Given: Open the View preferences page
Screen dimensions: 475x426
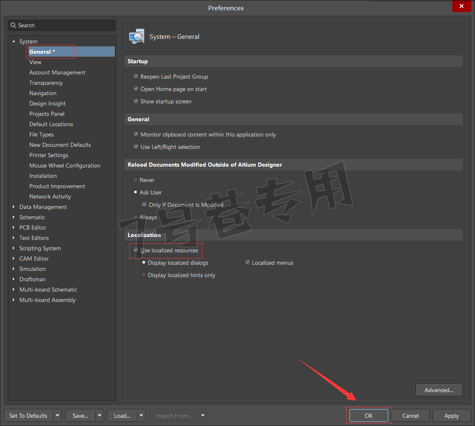Looking at the screenshot, I should (x=35, y=62).
